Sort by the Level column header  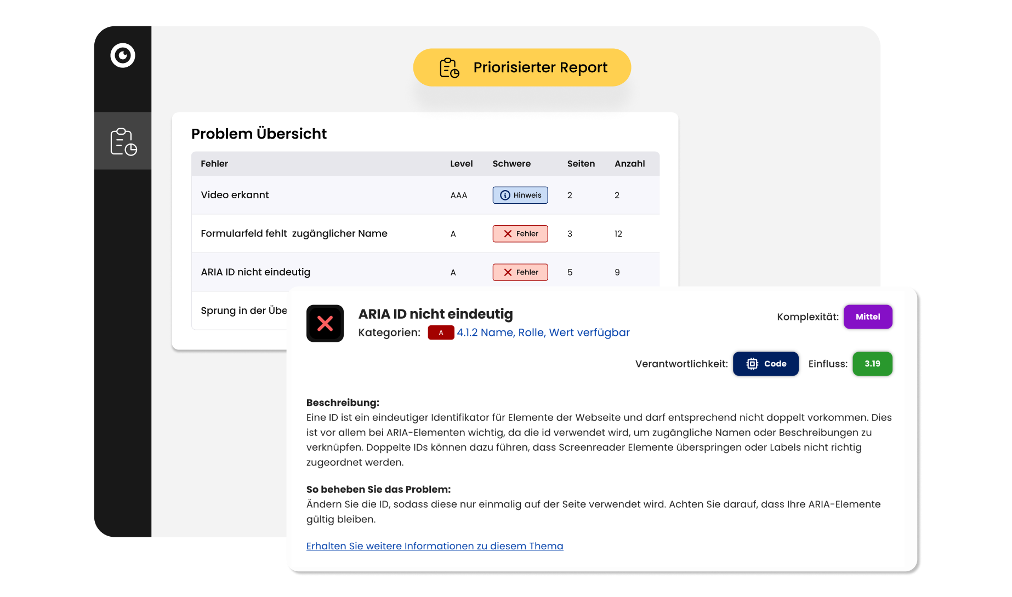462,164
